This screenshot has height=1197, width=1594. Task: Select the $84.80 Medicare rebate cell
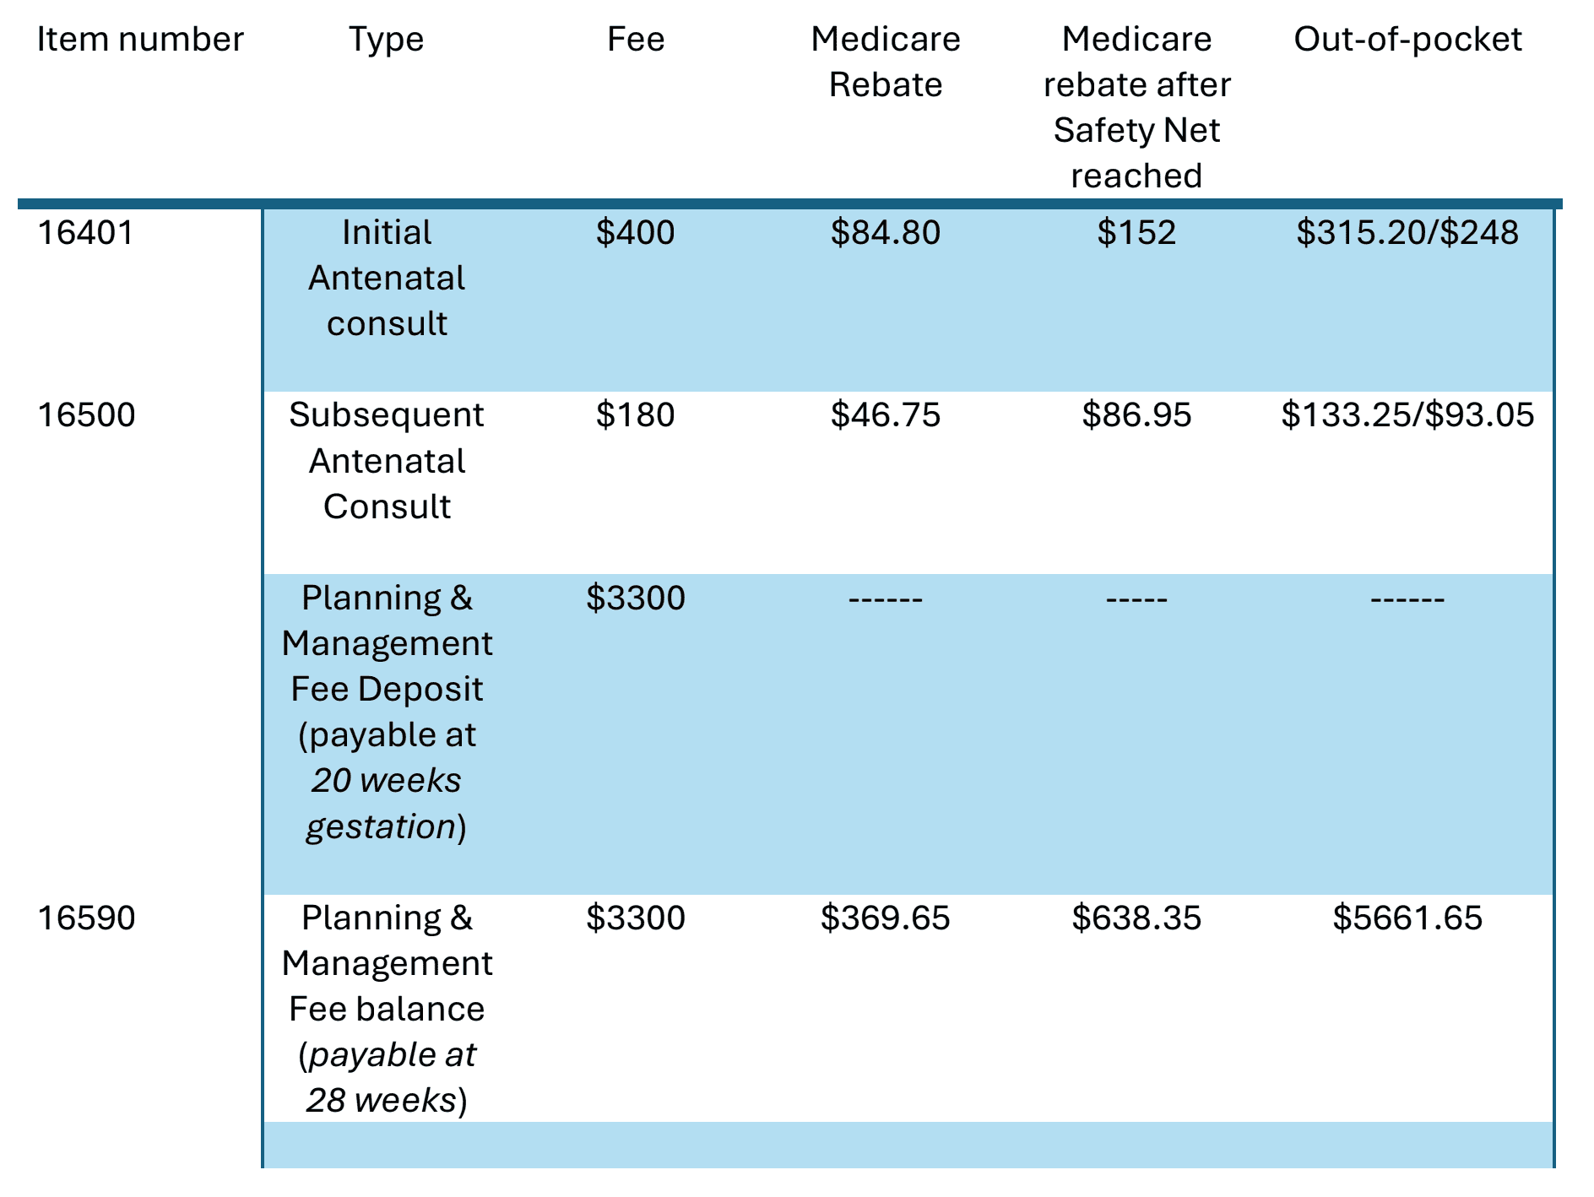coord(885,233)
